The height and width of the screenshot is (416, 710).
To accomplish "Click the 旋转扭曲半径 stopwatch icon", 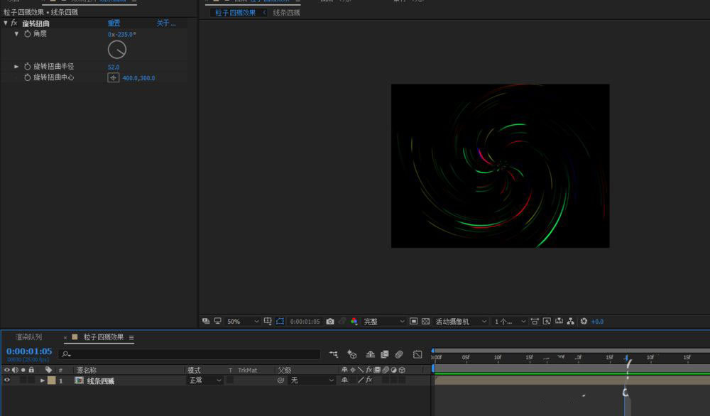I will pos(28,67).
